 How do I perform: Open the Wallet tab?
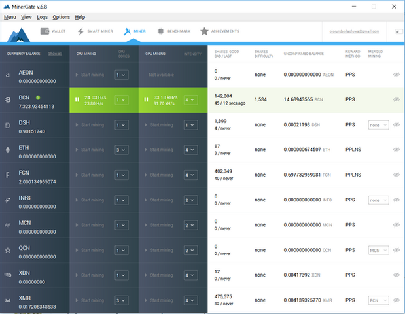click(x=53, y=31)
